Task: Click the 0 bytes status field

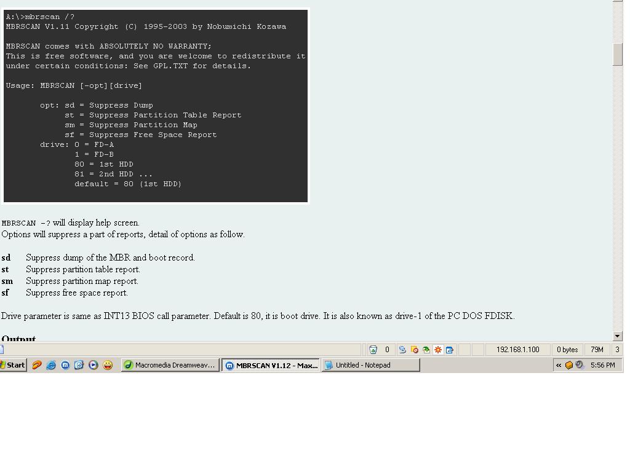Action: pyautogui.click(x=567, y=350)
